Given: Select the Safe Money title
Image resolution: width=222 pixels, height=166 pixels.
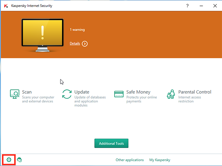Looking at the screenshot, I should tap(138, 92).
